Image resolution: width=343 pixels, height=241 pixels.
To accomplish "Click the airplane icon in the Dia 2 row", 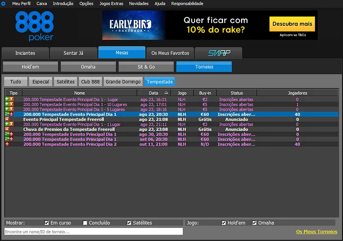I will pos(7,144).
